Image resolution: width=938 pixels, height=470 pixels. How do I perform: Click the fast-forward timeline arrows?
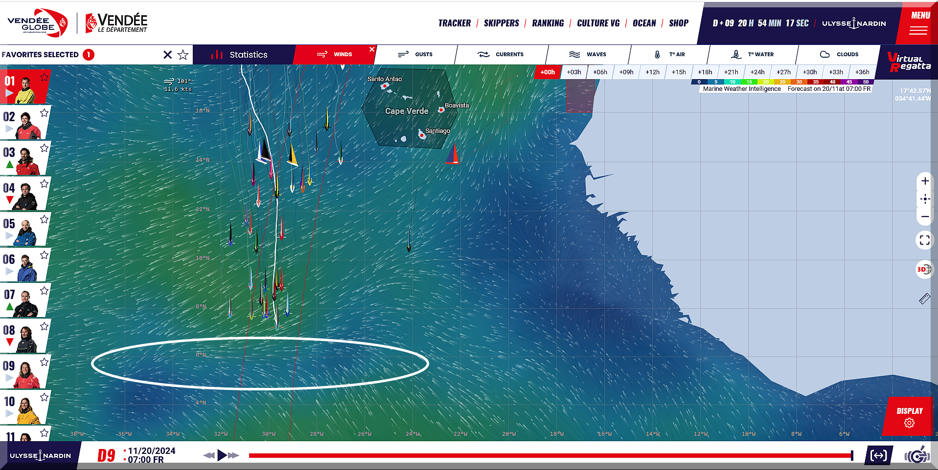233,455
